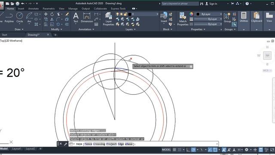The height and width of the screenshot is (155, 275).
Task: Toggle annotation visibility in status bar
Action: [224, 150]
